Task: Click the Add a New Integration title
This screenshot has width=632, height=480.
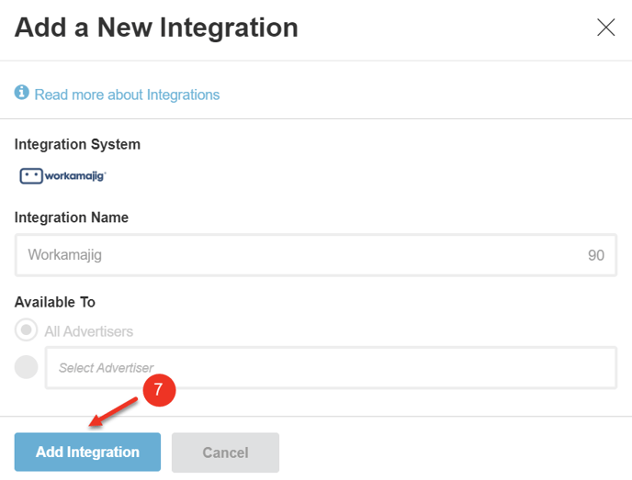Action: 156,28
